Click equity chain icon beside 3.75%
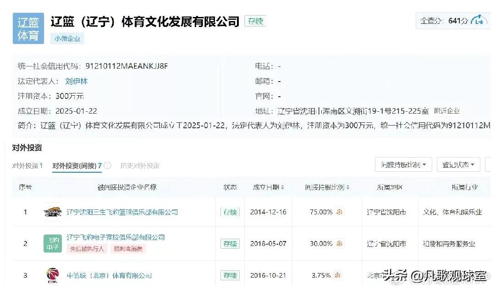This screenshot has width=495, height=290. click(337, 275)
